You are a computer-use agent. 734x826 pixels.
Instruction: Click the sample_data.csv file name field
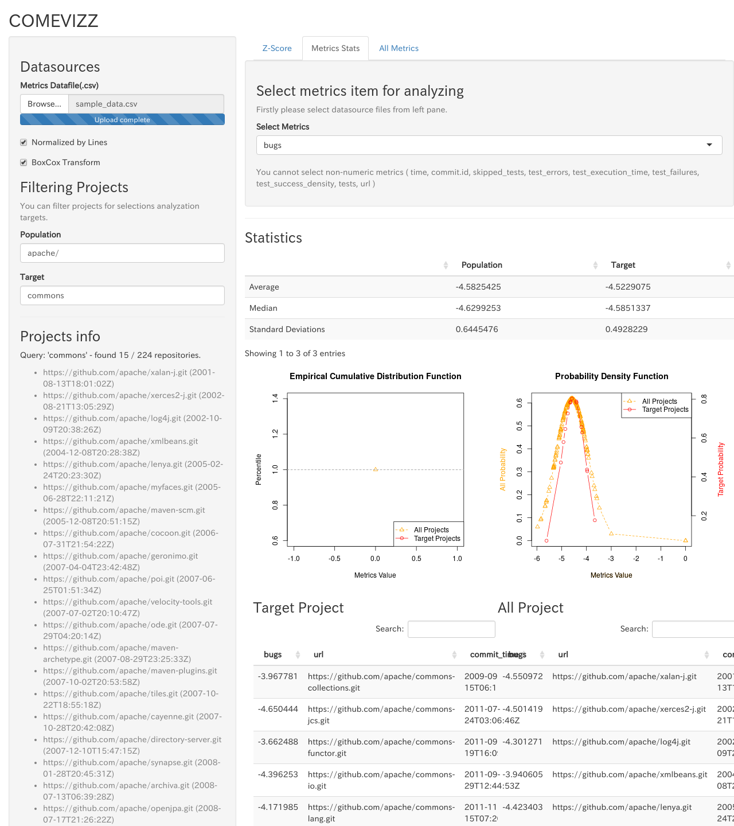click(146, 104)
